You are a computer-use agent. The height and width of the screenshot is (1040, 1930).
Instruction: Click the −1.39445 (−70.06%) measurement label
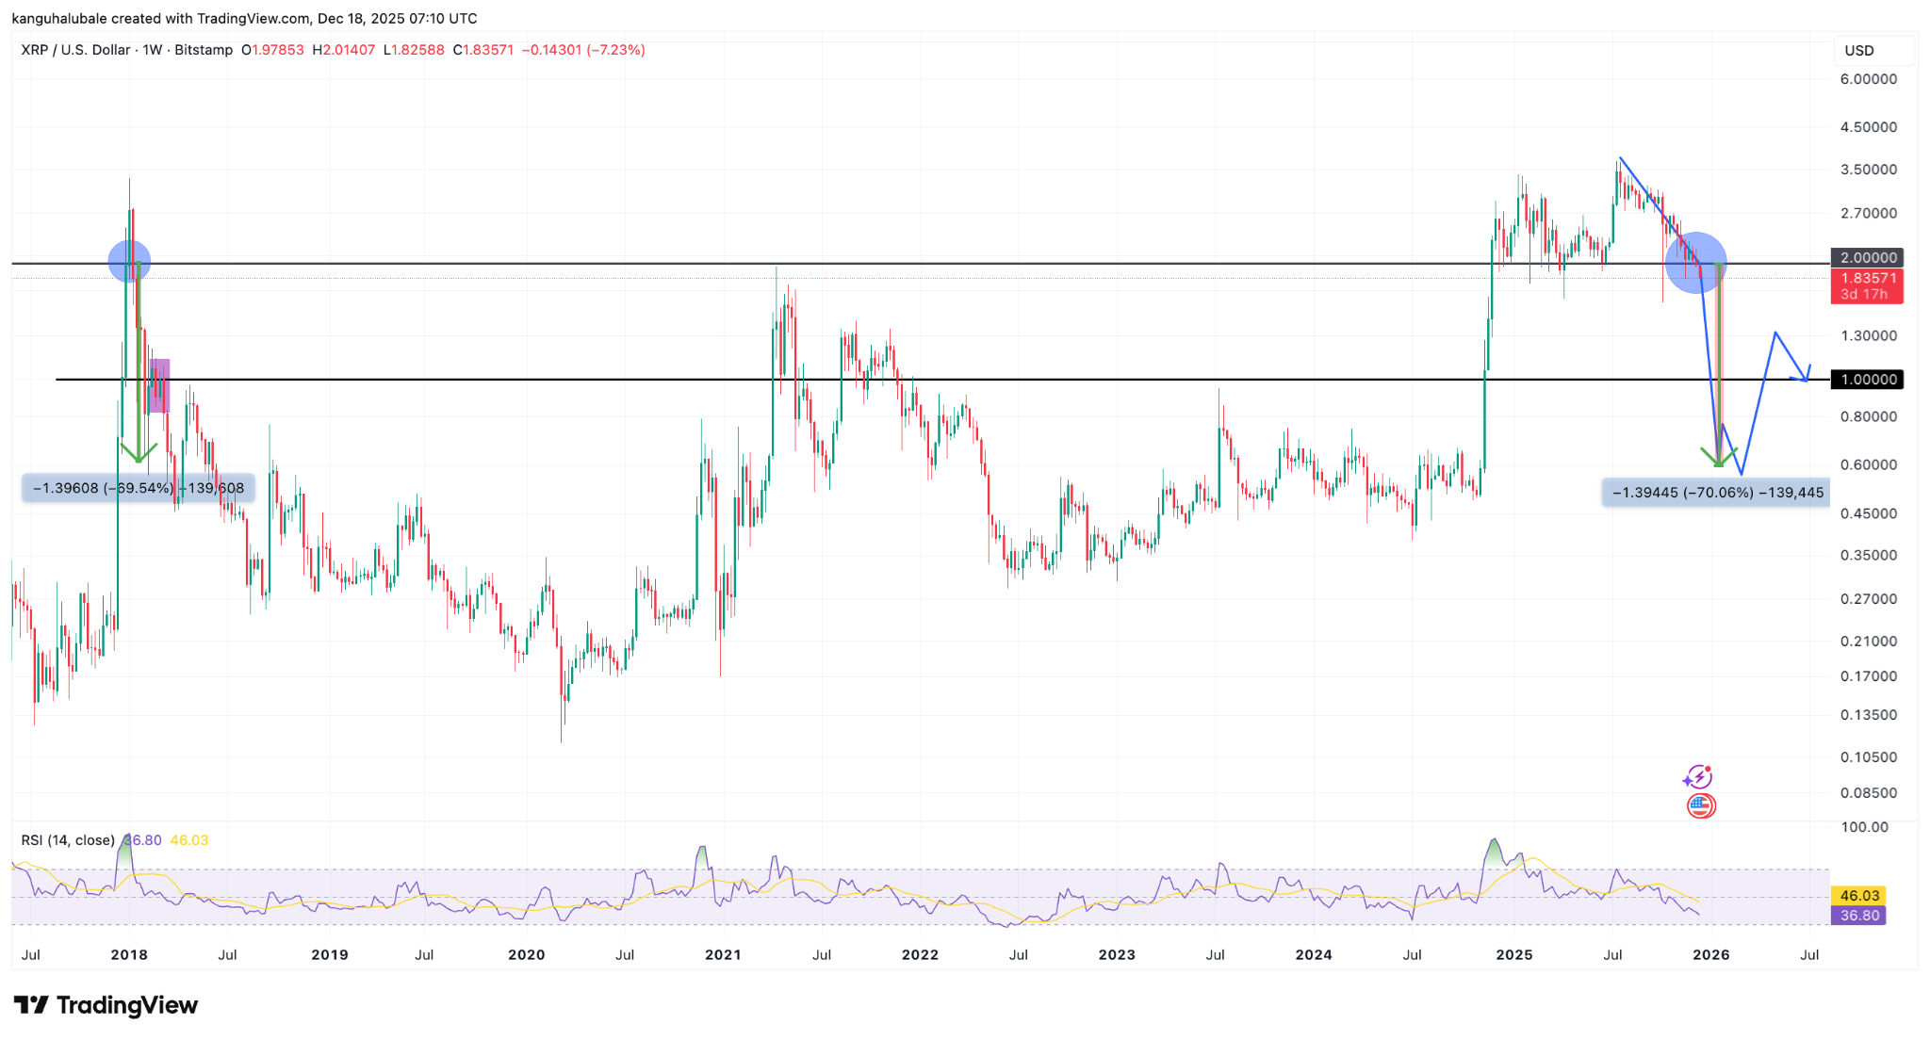1715,491
